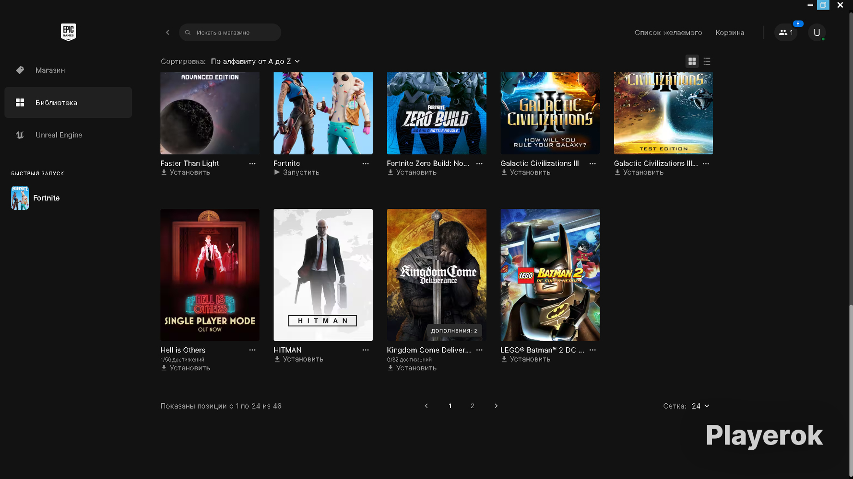Launch Fortnite with Запустить

click(x=296, y=172)
